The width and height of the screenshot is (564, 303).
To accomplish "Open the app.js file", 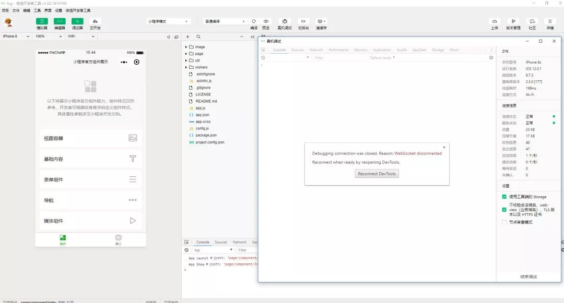I will click(201, 108).
